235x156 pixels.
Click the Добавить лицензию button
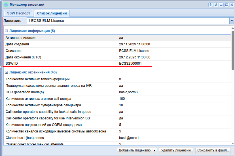click(135, 150)
